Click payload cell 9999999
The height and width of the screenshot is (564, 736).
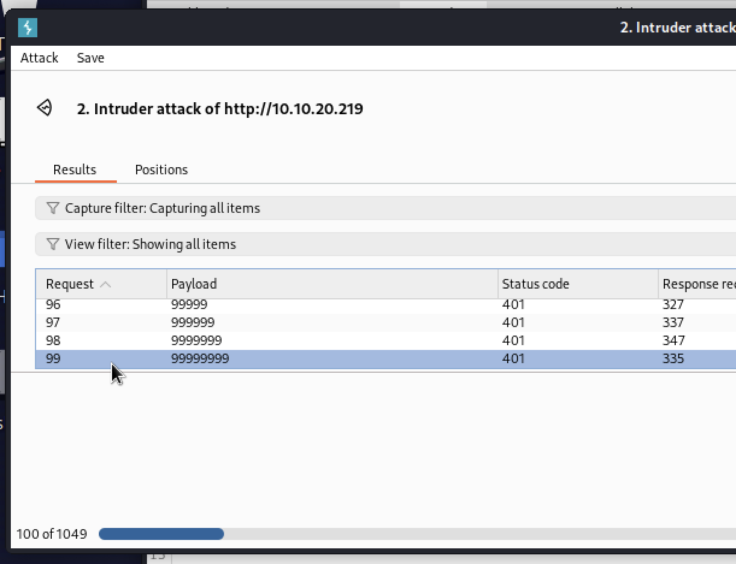pos(196,340)
